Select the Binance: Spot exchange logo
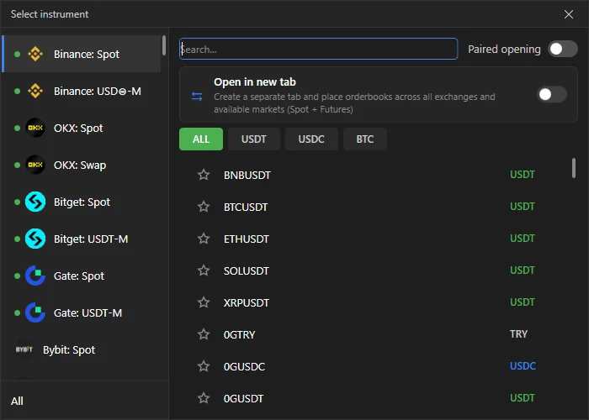The width and height of the screenshot is (589, 420). click(x=35, y=54)
